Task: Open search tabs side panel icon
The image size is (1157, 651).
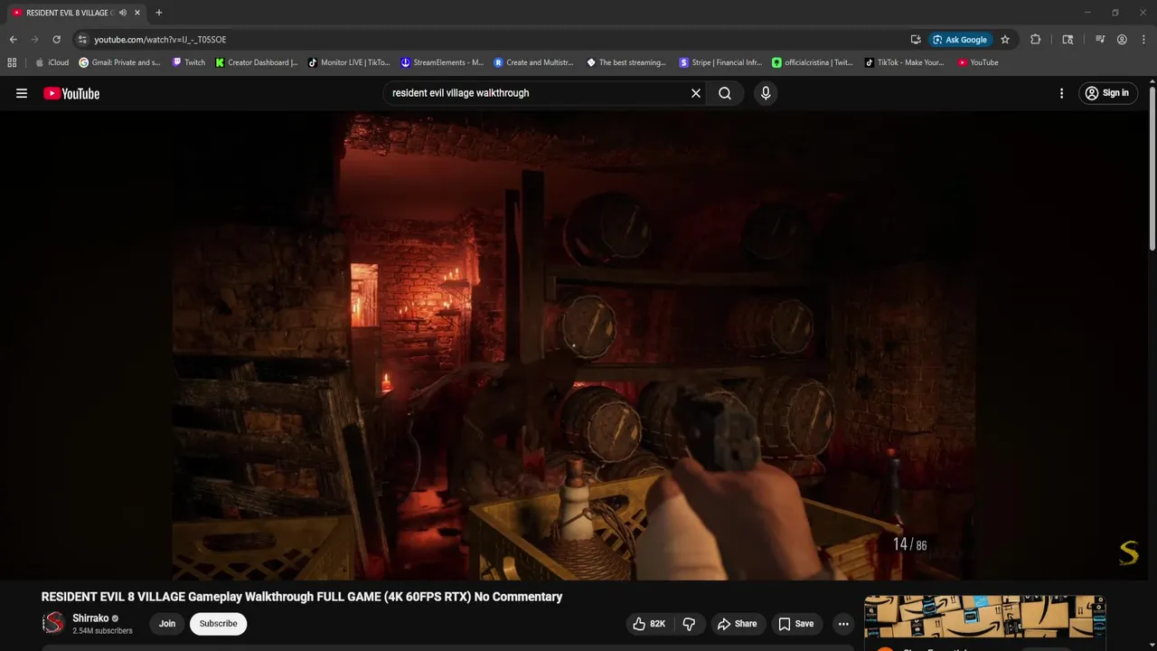Action: pyautogui.click(x=1068, y=40)
